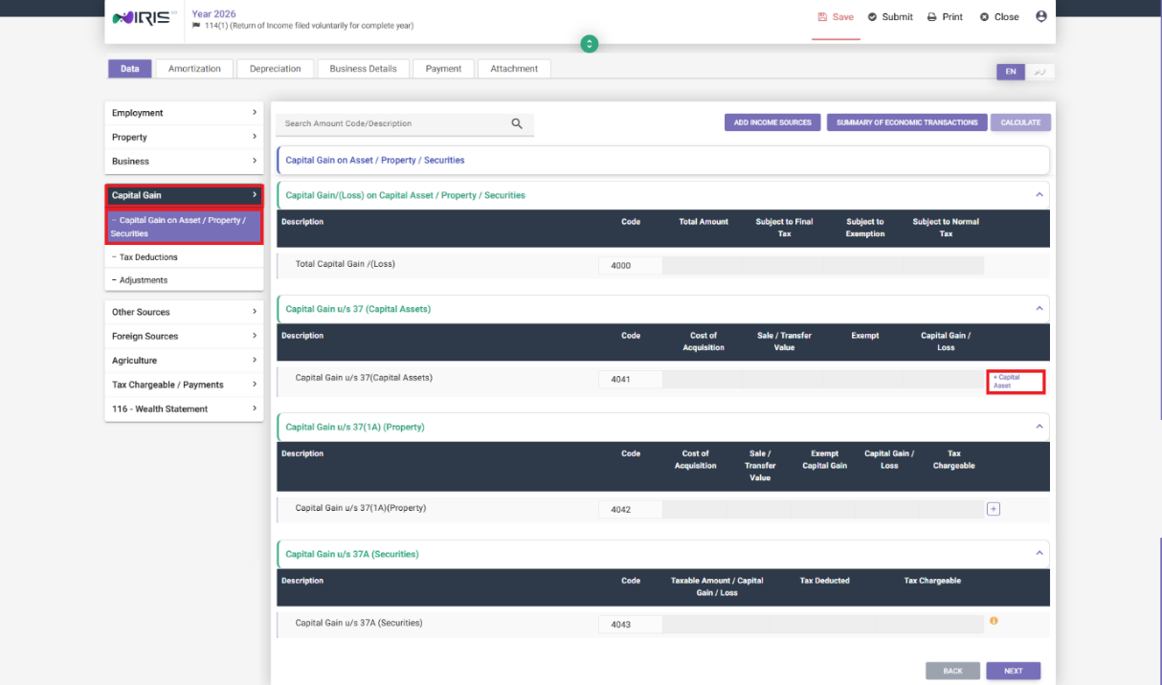The image size is (1162, 685).
Task: Open Adjustments under Capital Gain
Action: pyautogui.click(x=184, y=280)
